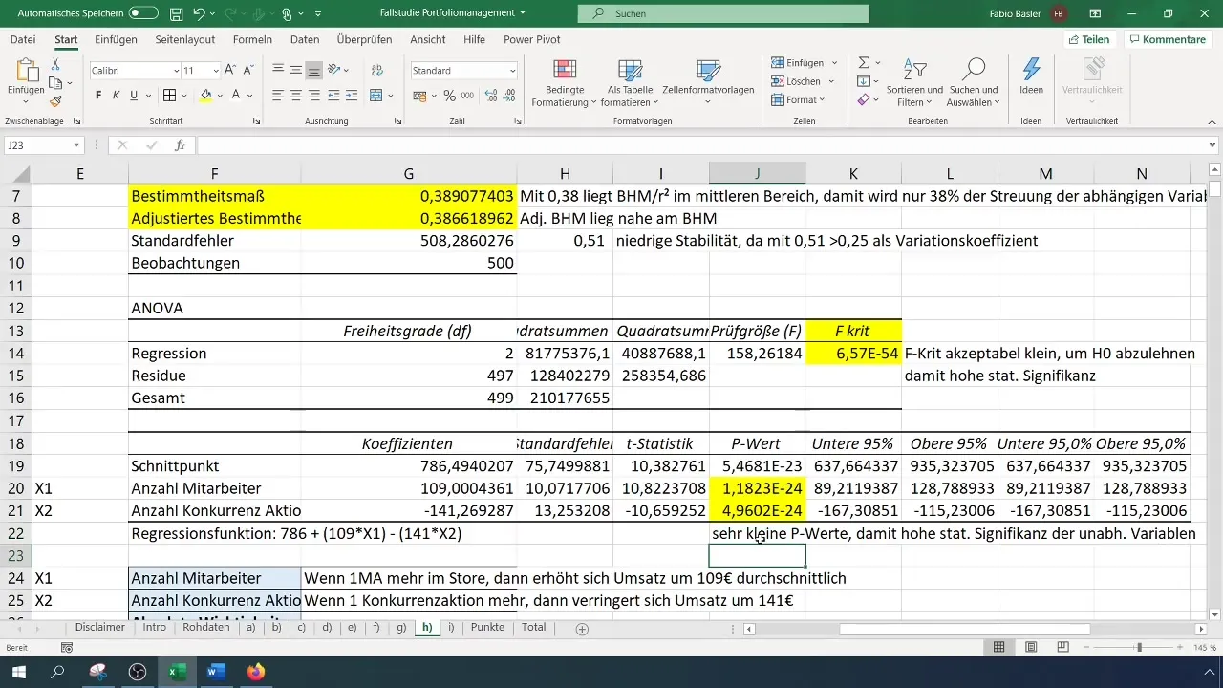Decrease the indent
Screen dimensions: 1223x688
coord(333,96)
